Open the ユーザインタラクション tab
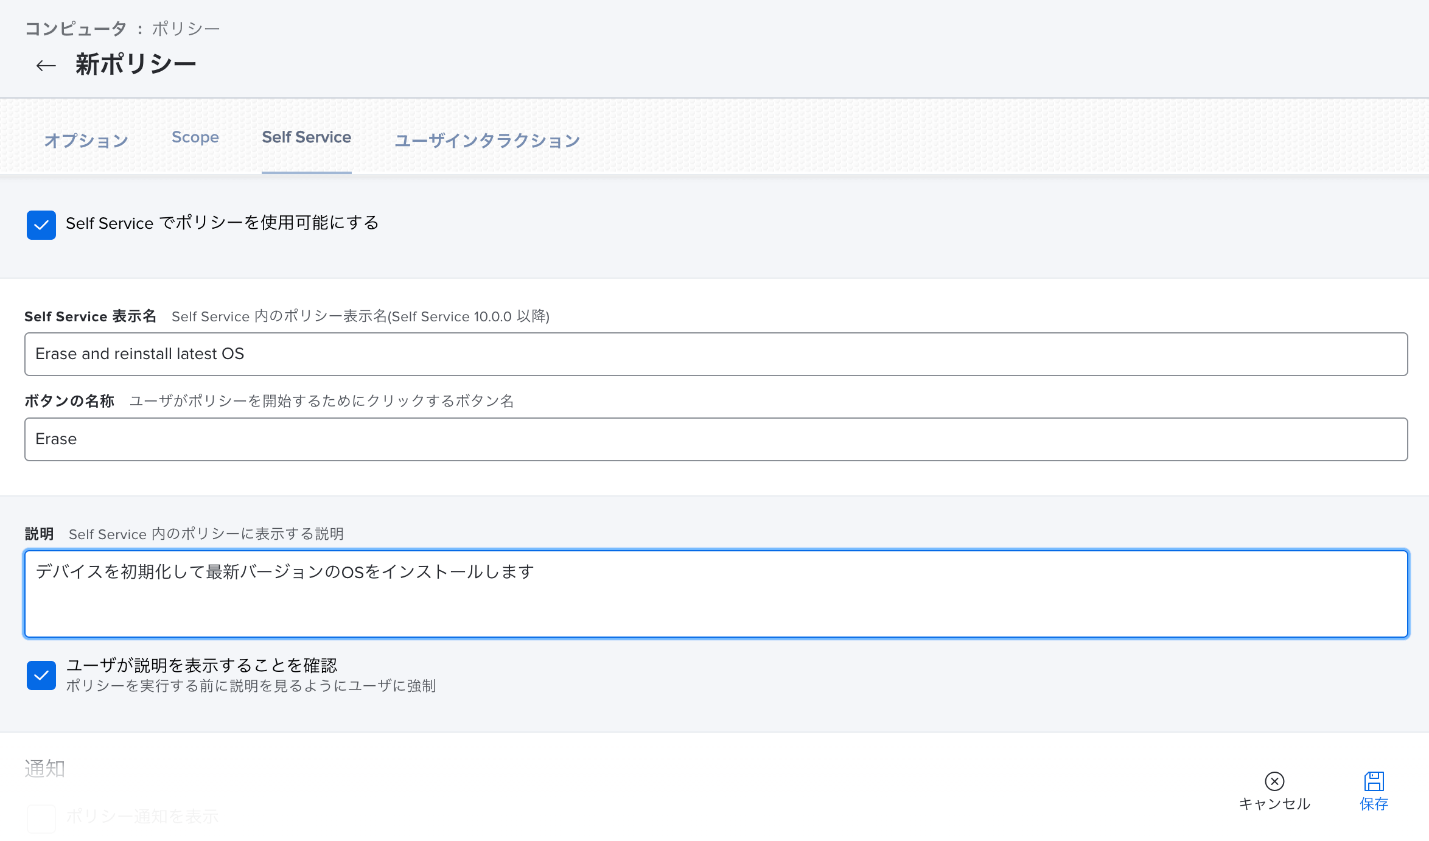 [x=487, y=140]
